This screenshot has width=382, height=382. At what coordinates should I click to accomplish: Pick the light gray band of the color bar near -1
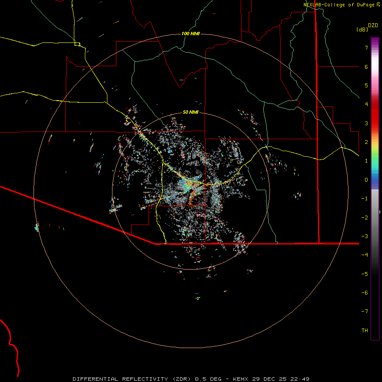(375, 197)
